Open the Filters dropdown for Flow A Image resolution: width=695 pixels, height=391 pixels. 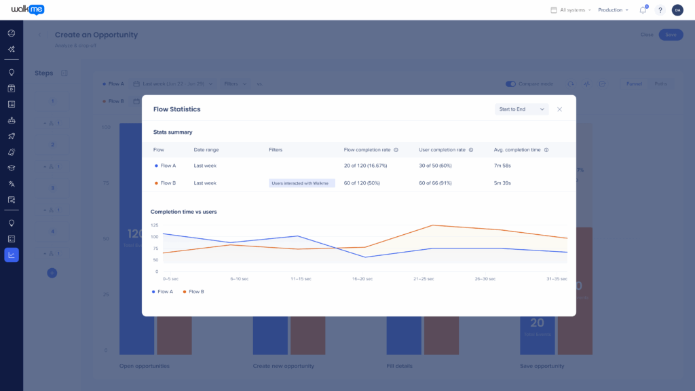click(x=235, y=83)
